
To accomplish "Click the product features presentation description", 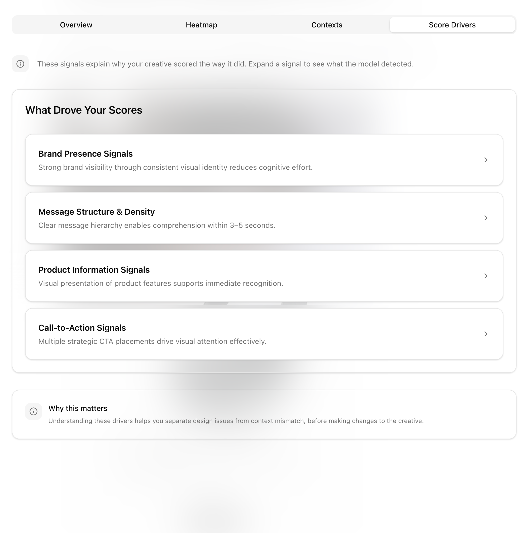I will click(x=161, y=283).
